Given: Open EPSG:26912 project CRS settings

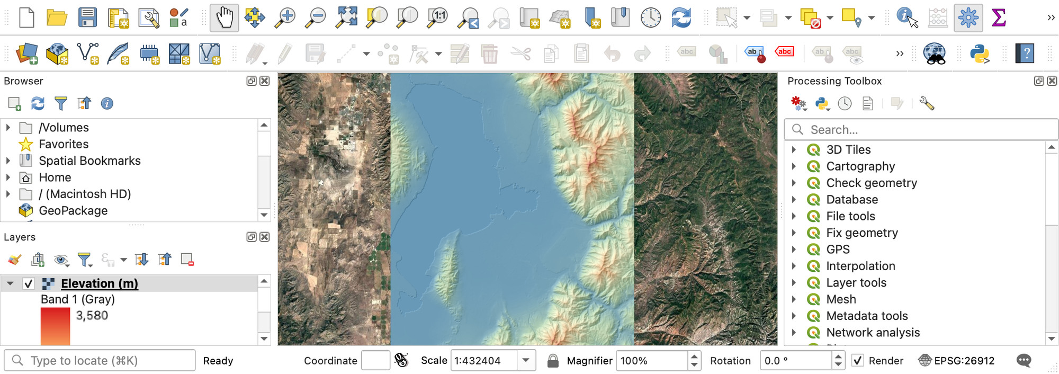Looking at the screenshot, I should [x=956, y=361].
